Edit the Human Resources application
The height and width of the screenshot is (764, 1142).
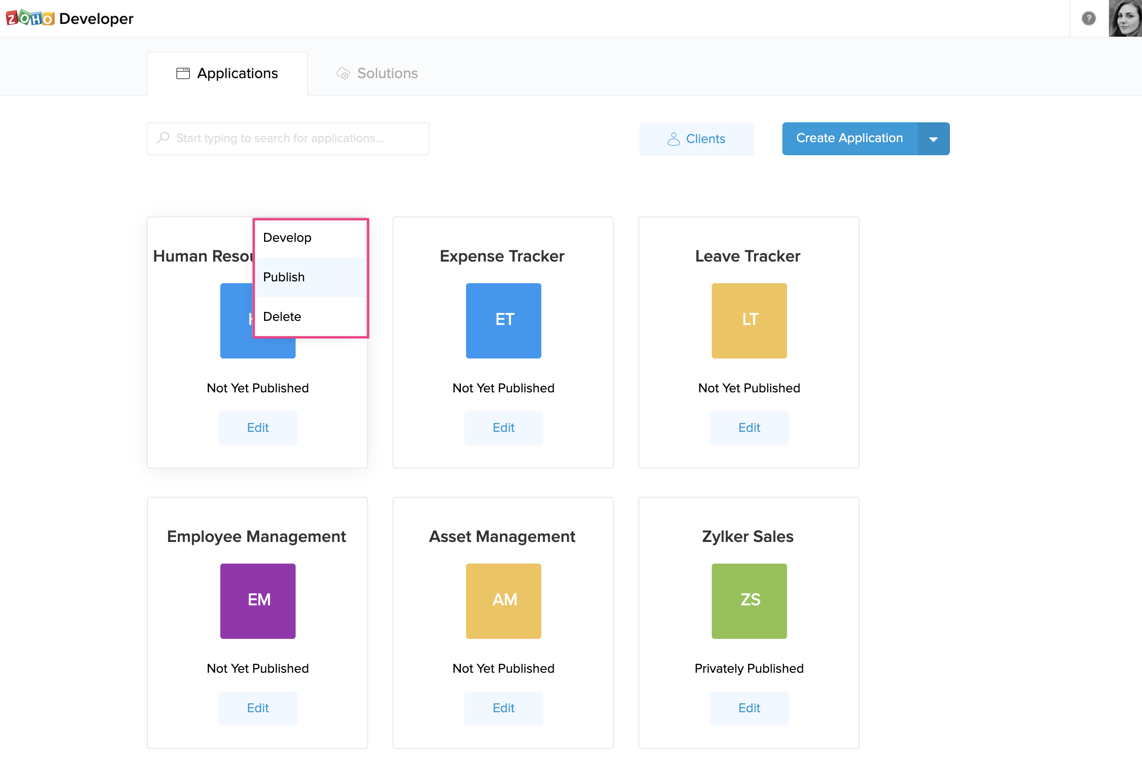[257, 427]
